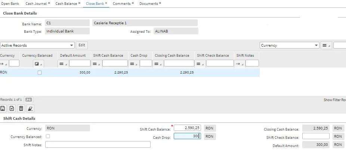Sort by Cash Drop column header
Screen dimensions: 346x150
click(x=139, y=56)
